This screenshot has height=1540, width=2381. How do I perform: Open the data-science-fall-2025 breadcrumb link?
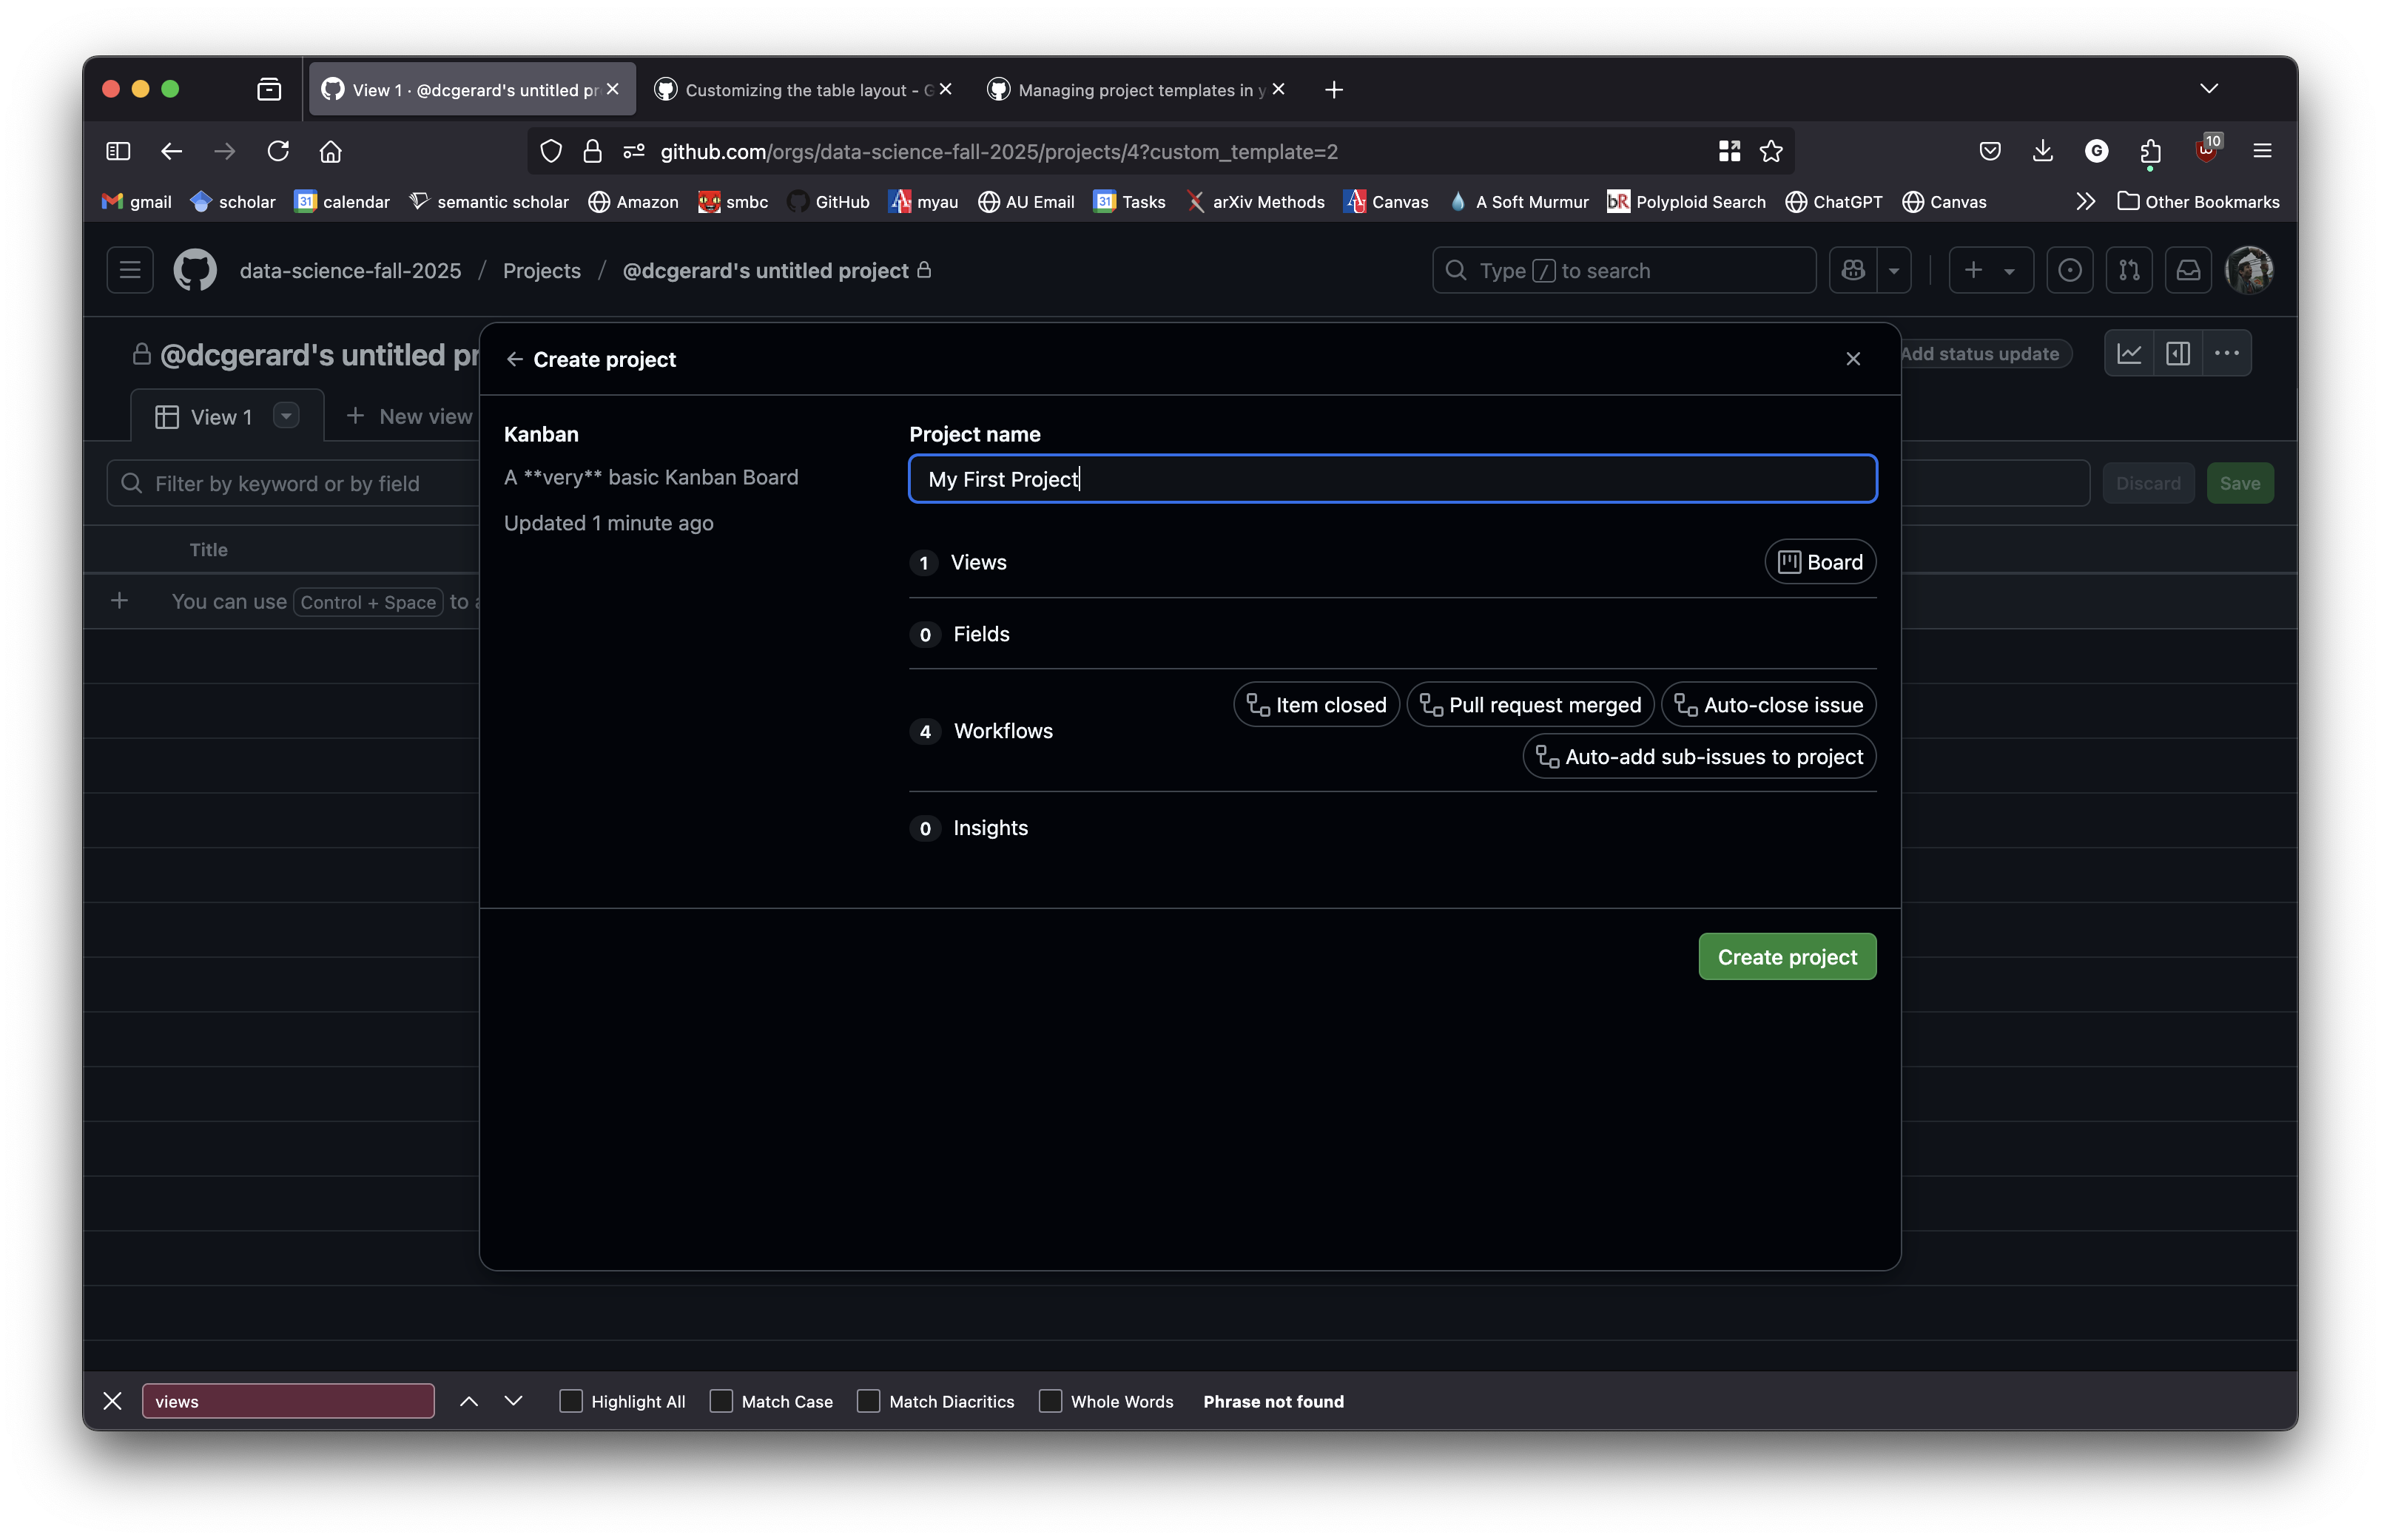coord(350,270)
